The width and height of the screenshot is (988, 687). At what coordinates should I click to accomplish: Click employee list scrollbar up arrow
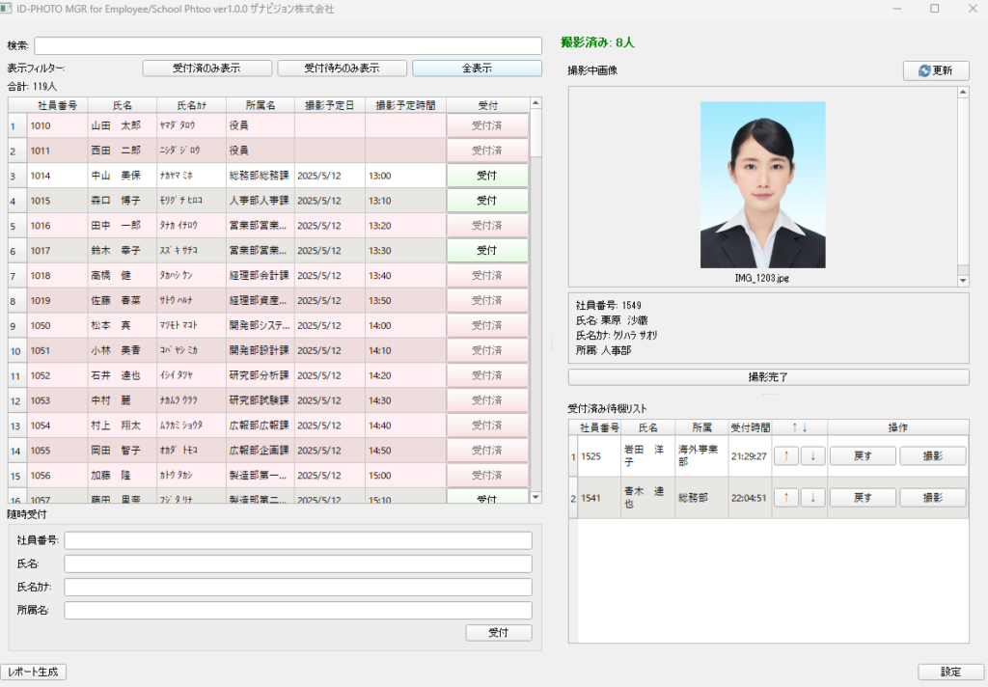(535, 103)
